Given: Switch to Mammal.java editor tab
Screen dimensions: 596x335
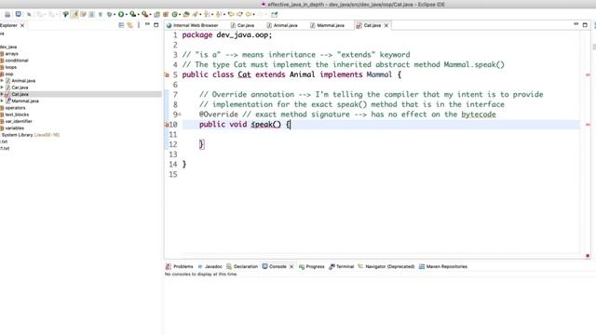Looking at the screenshot, I should pyautogui.click(x=327, y=25).
